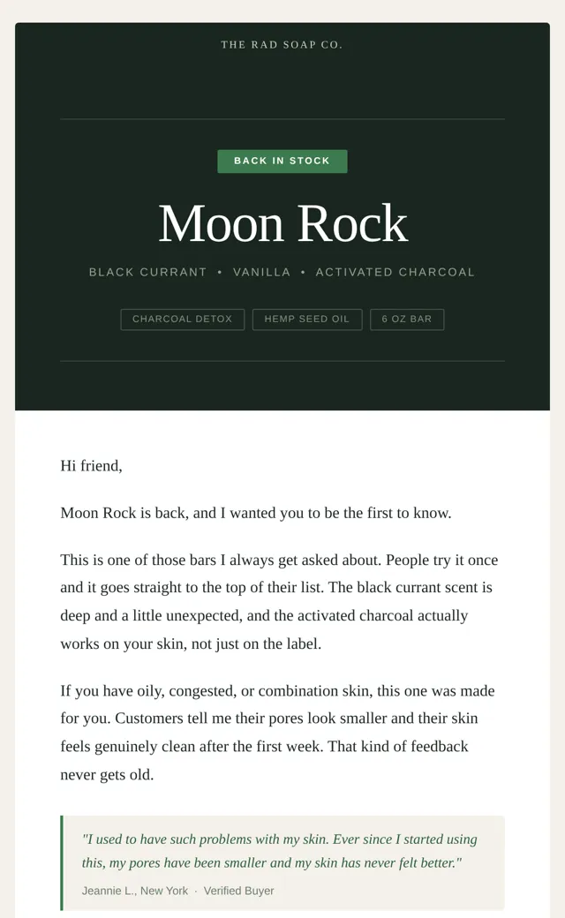
Task: Select the 6 oz Bar tag
Action: coord(407,319)
